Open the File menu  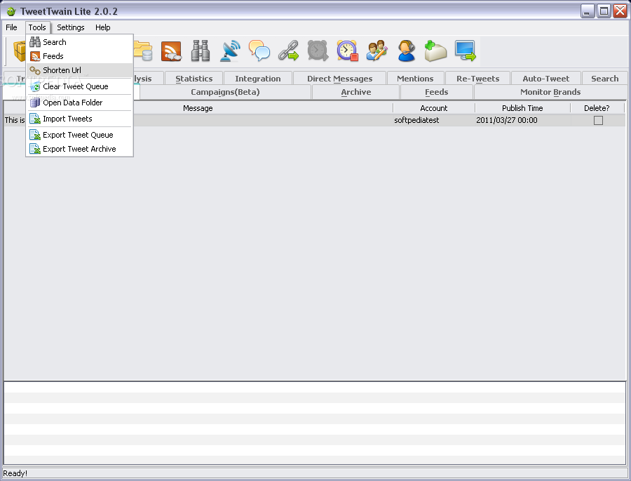11,27
